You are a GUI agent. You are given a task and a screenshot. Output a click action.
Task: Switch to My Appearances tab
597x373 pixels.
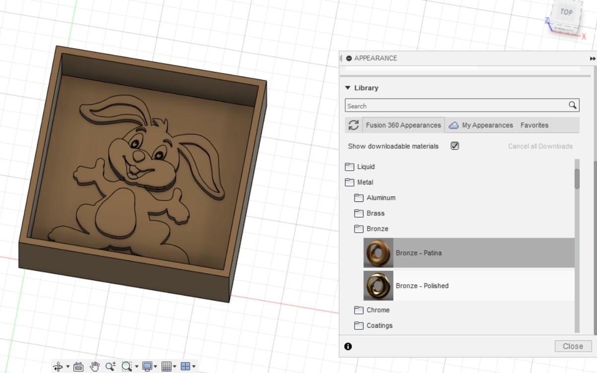[481, 125]
